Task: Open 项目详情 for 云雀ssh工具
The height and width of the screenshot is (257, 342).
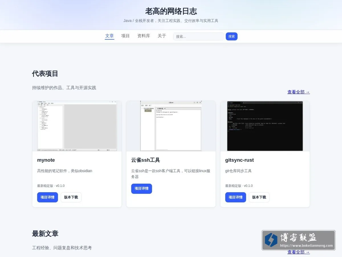Action: (142, 189)
